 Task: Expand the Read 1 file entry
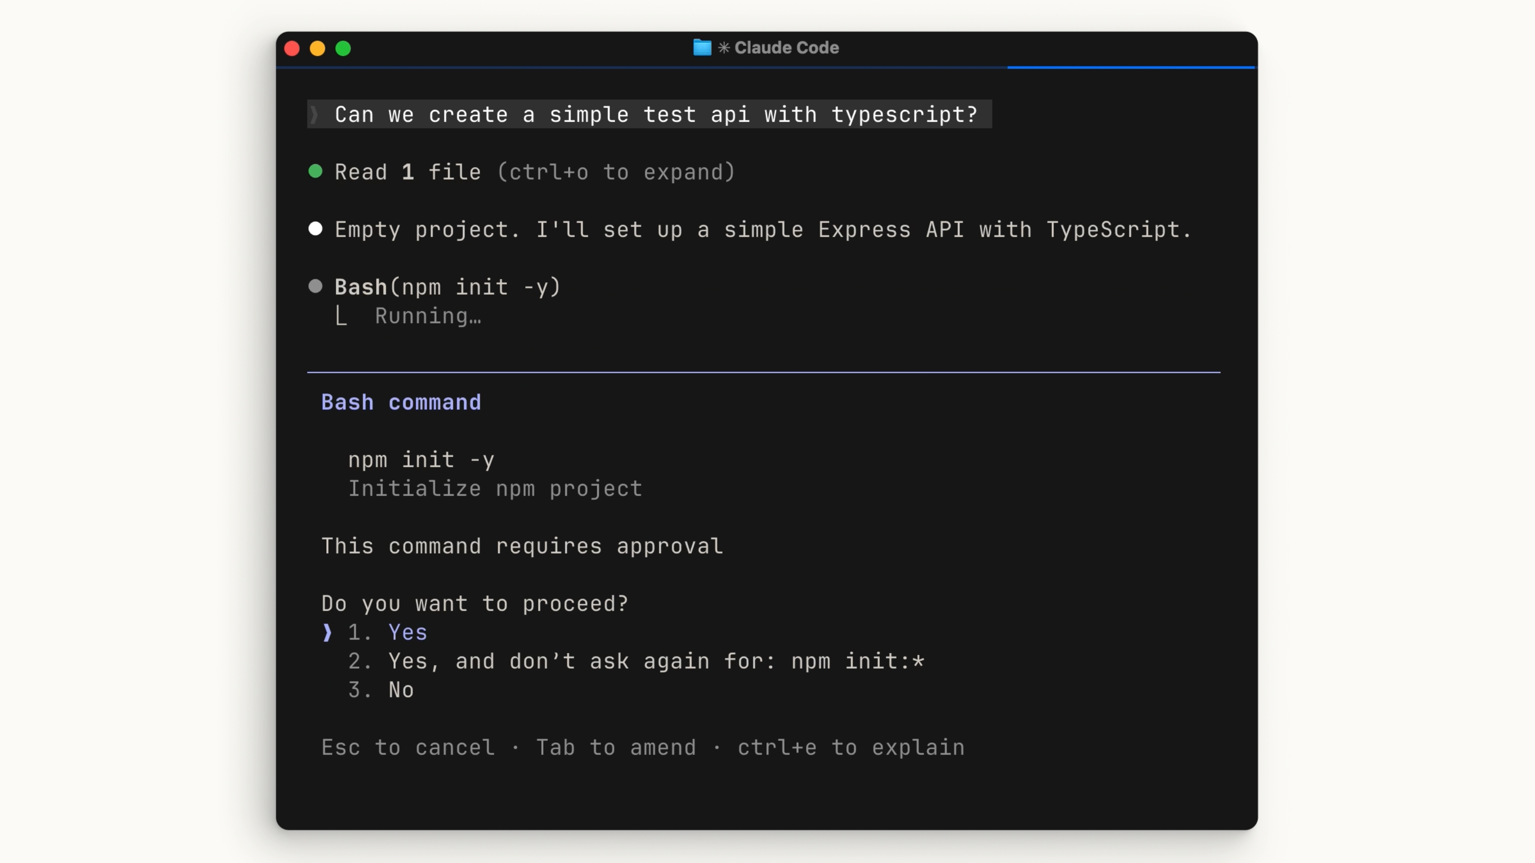click(408, 172)
